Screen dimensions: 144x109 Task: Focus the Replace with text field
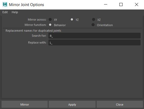pyautogui.click(x=94, y=42)
